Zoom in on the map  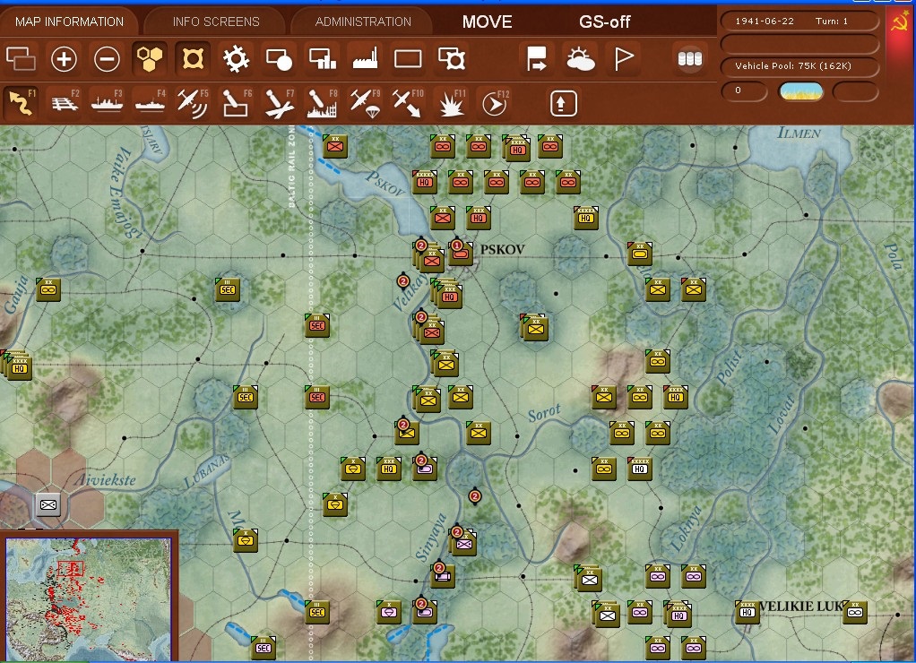click(x=64, y=59)
